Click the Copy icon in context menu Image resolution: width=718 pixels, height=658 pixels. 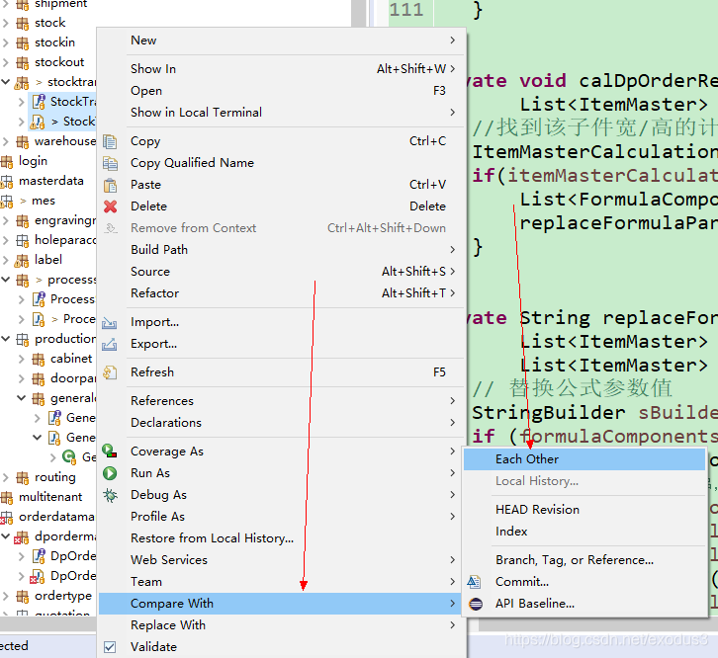point(110,141)
